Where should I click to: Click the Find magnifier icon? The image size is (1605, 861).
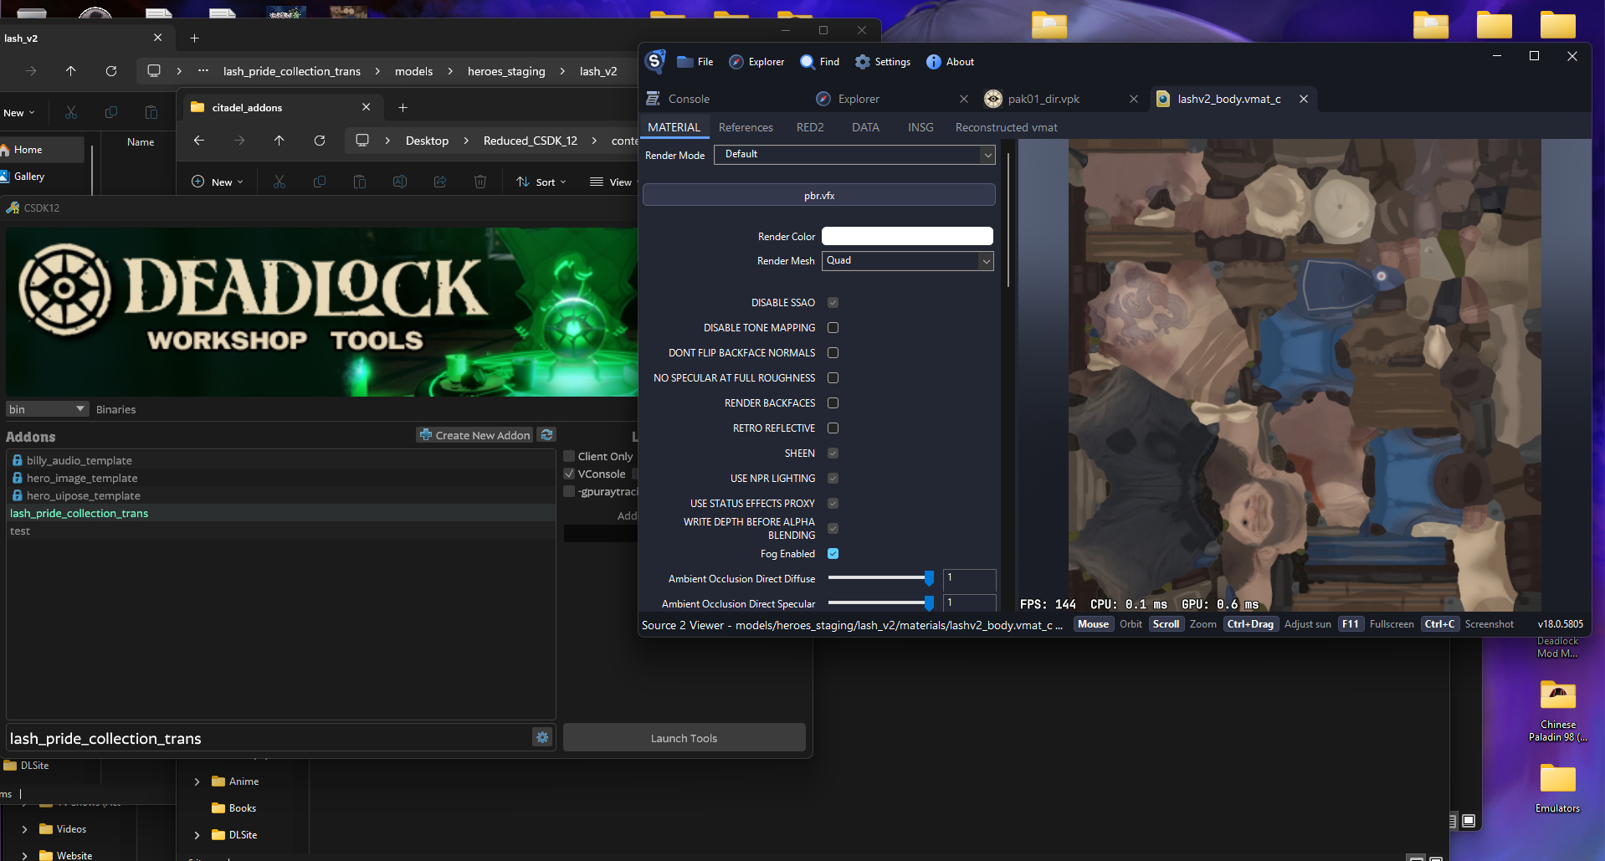pos(807,62)
